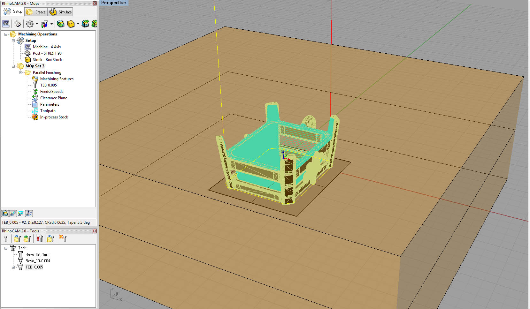
Task: Click the Save Tool Library icon
Action: [x=27, y=239]
